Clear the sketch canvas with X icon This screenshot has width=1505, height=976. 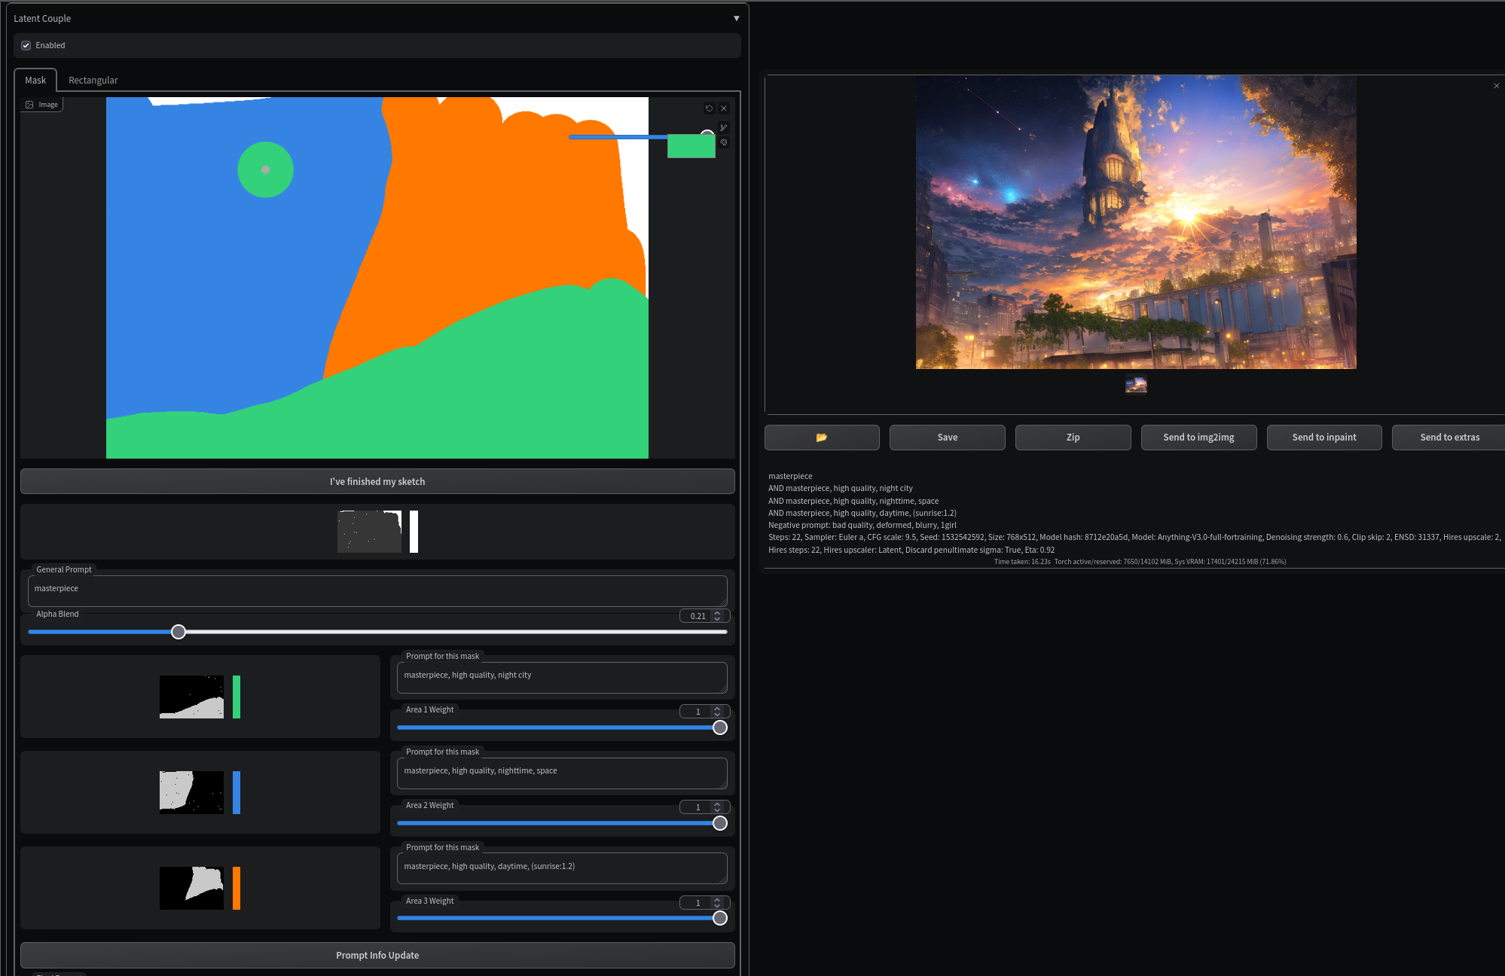pyautogui.click(x=724, y=108)
